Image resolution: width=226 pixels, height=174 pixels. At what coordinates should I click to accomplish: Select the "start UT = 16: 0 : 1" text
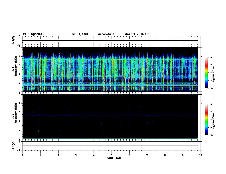[138, 34]
